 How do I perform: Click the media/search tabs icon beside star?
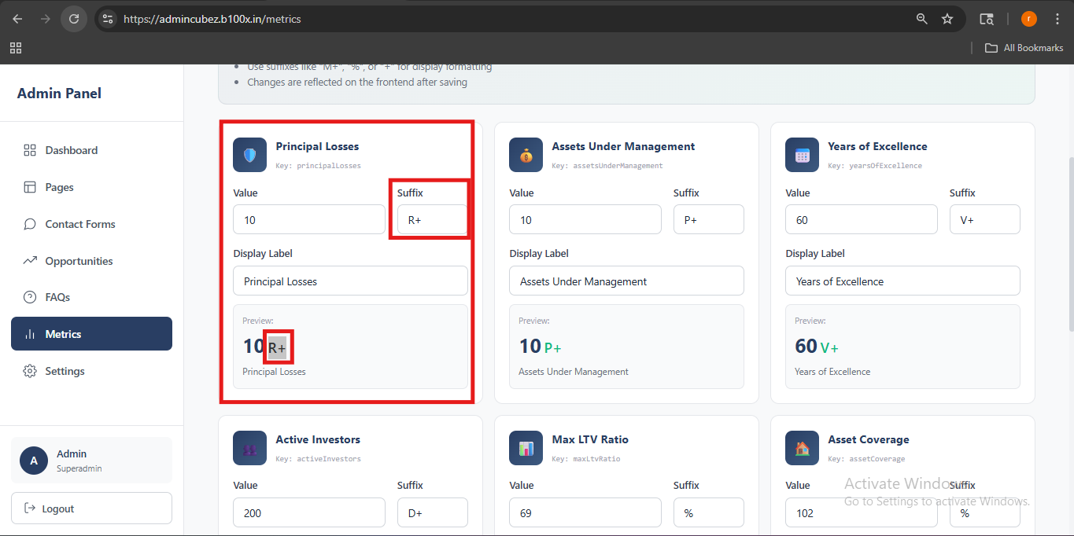point(986,19)
